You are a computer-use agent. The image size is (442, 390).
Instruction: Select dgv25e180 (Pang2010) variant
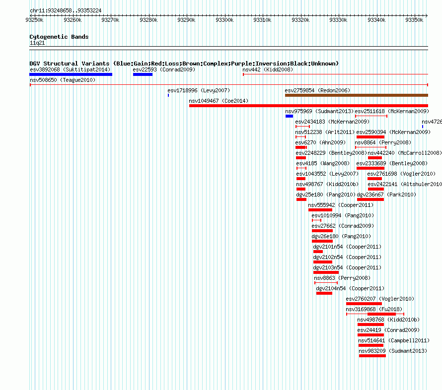coord(326,195)
